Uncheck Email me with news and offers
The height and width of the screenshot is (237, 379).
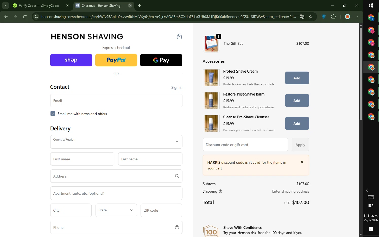click(x=53, y=114)
